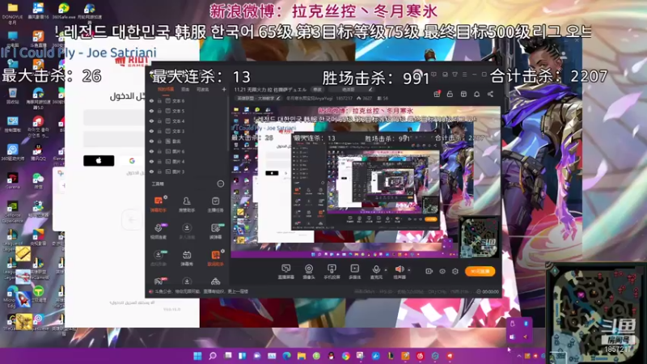Open Google Chrome from the taskbar

pyautogui.click(x=346, y=356)
